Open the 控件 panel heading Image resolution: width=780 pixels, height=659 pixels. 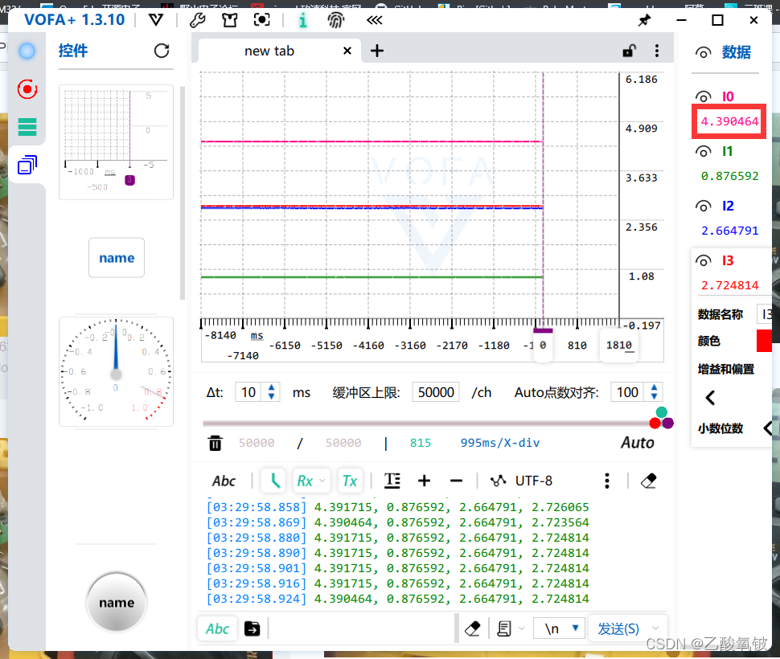pyautogui.click(x=73, y=51)
